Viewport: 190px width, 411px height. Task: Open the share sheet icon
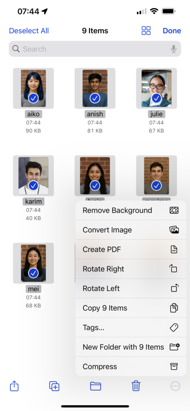[x=14, y=386]
